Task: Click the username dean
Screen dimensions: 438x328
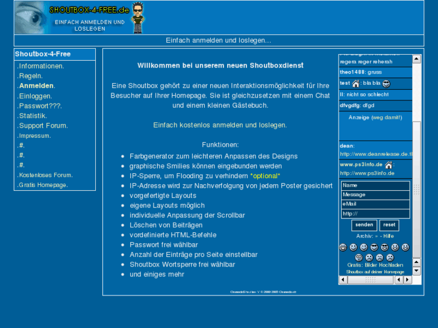Action: [x=346, y=146]
